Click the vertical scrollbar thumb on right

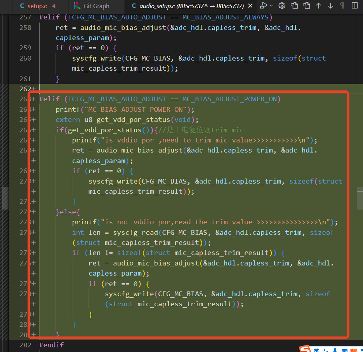pos(360,198)
